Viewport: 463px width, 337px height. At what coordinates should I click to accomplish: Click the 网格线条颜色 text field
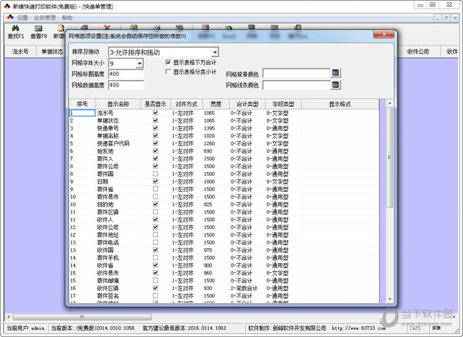(x=296, y=86)
